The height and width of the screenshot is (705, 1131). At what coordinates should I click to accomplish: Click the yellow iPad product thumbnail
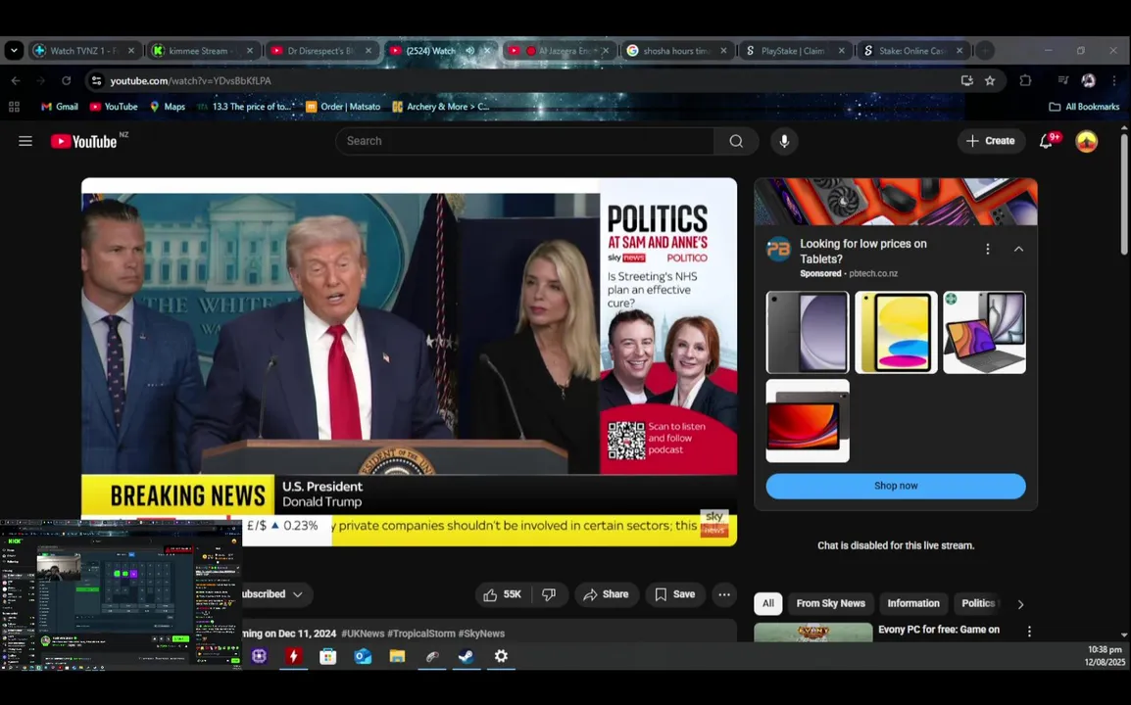[896, 332]
